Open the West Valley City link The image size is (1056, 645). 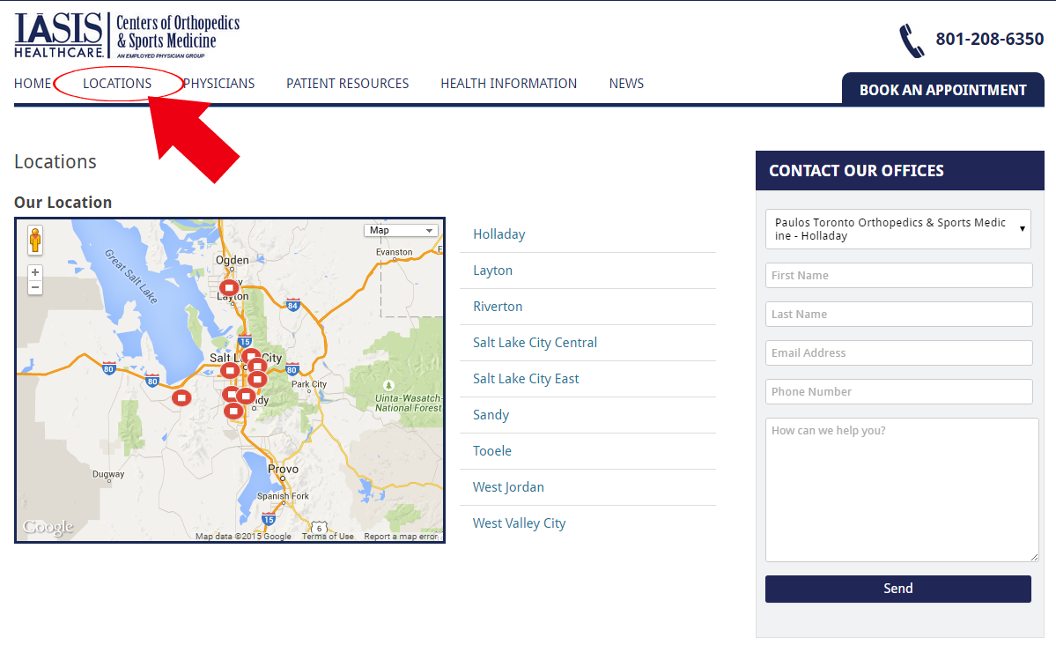(x=520, y=523)
